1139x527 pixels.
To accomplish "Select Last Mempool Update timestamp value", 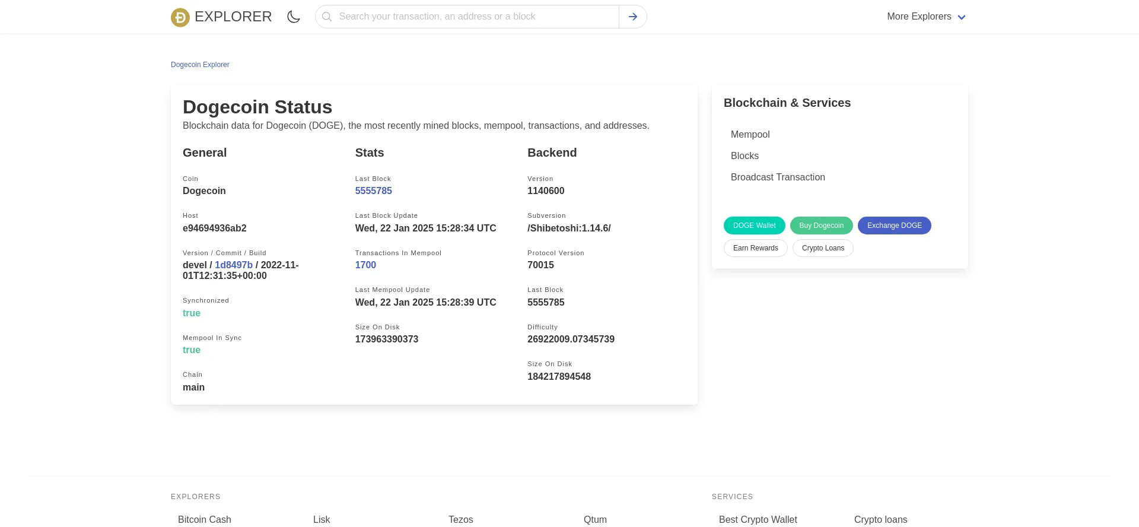I will point(426,302).
